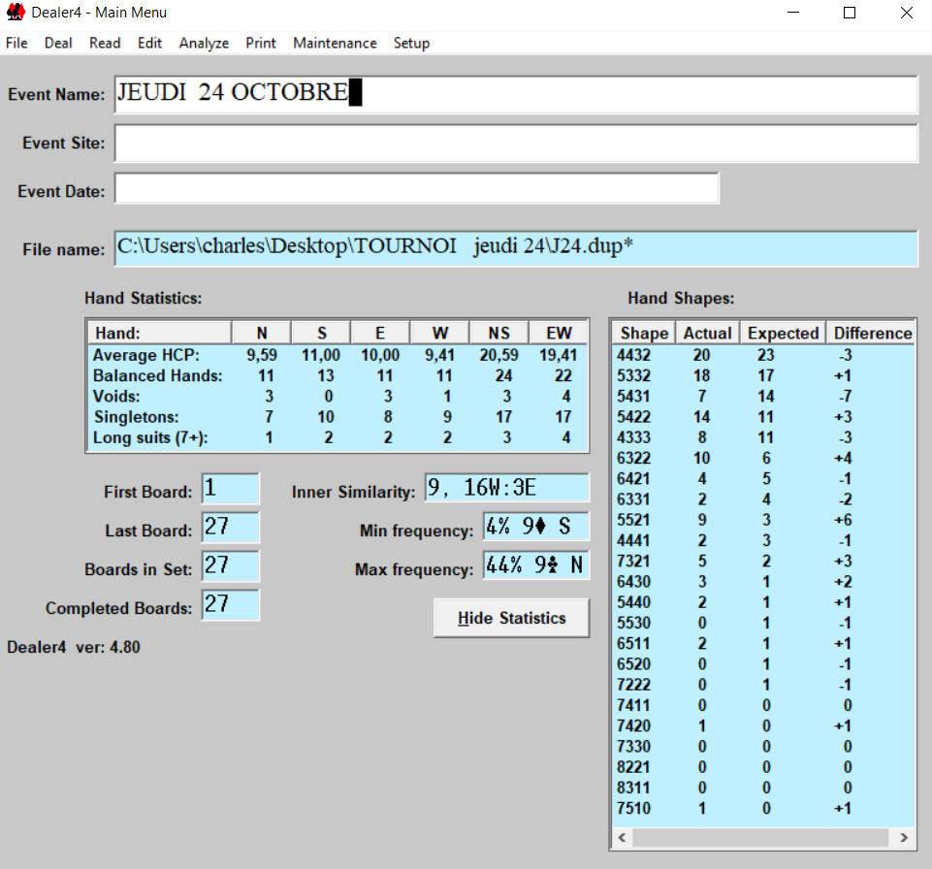Click the Singletons row label
This screenshot has width=932, height=869.
coord(136,417)
